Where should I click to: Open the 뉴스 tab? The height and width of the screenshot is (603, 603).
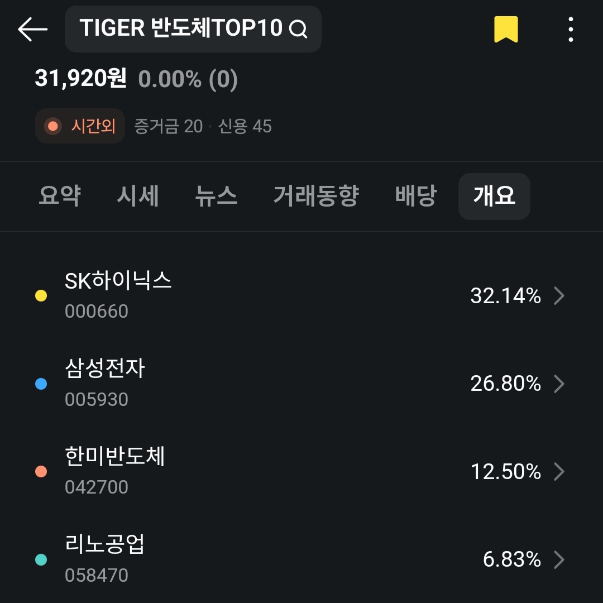coord(216,196)
